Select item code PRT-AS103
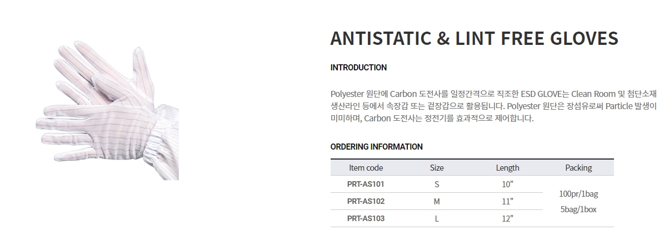 coord(366,218)
